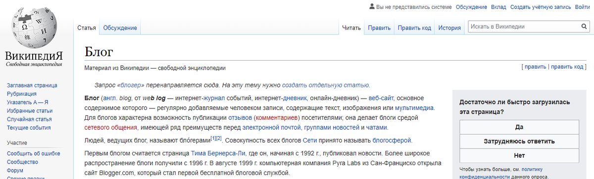Open the 'История' tab

pos(449,28)
